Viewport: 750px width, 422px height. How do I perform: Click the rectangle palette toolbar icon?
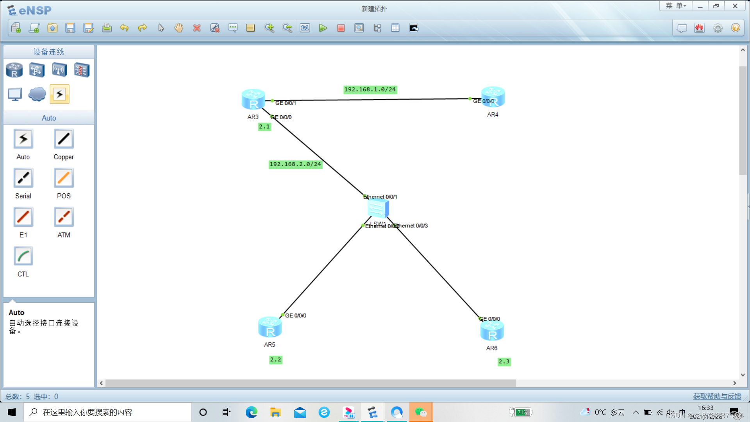click(250, 28)
